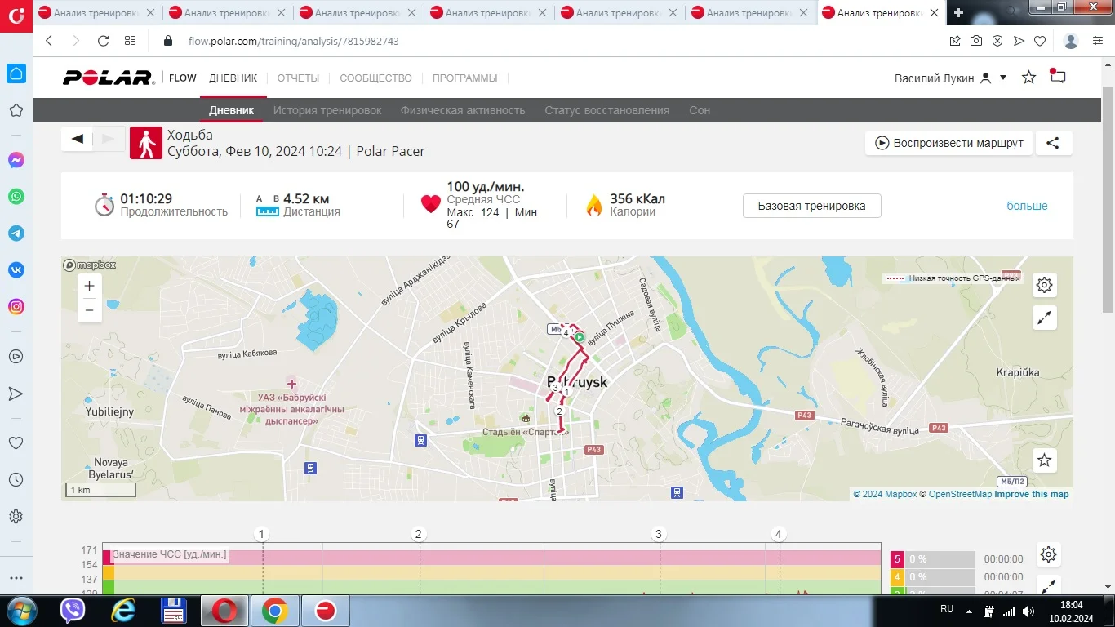The width and height of the screenshot is (1115, 627).
Task: Reload the current page
Action: [103, 41]
